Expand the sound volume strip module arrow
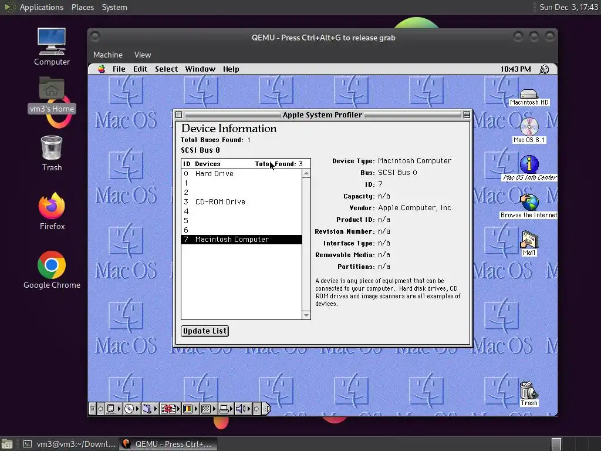The width and height of the screenshot is (601, 451). coord(249,409)
